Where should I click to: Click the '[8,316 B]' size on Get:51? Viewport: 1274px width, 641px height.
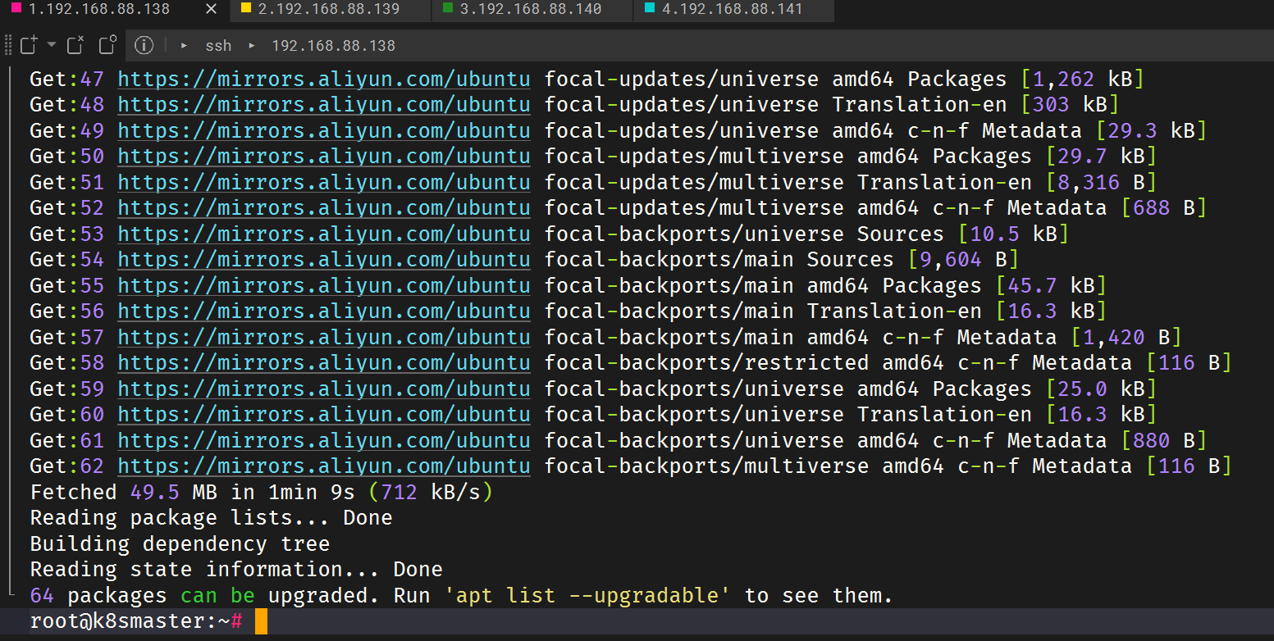click(1102, 183)
